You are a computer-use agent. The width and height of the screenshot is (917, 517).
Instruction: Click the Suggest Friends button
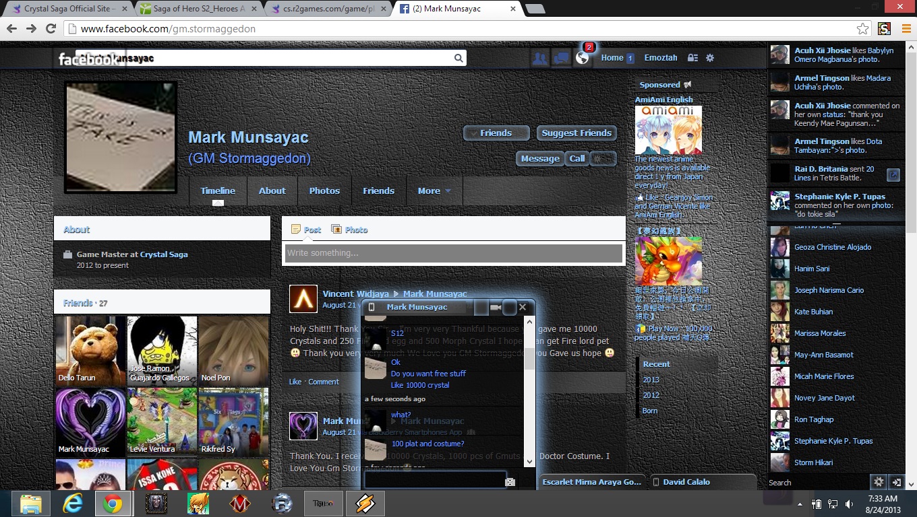(x=576, y=133)
